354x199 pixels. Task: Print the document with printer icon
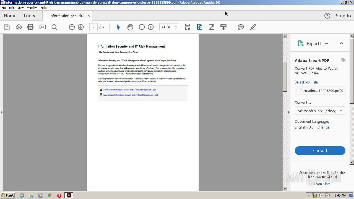click(x=30, y=27)
